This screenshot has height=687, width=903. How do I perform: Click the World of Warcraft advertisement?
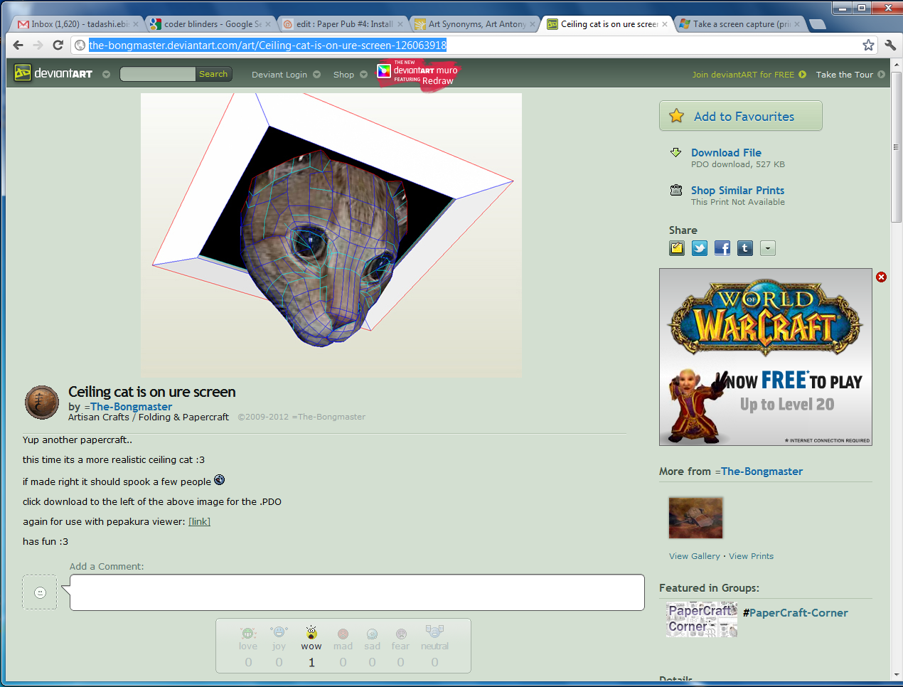point(766,357)
